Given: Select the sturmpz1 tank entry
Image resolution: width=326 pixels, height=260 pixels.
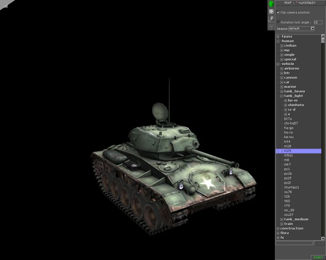Looking at the screenshot, I should (291, 187).
